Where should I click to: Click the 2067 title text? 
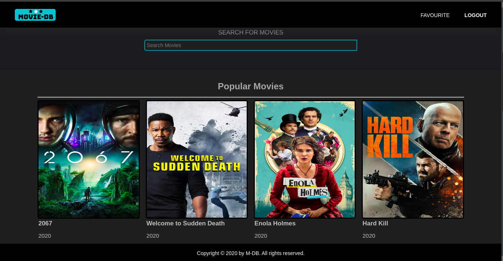coord(45,223)
